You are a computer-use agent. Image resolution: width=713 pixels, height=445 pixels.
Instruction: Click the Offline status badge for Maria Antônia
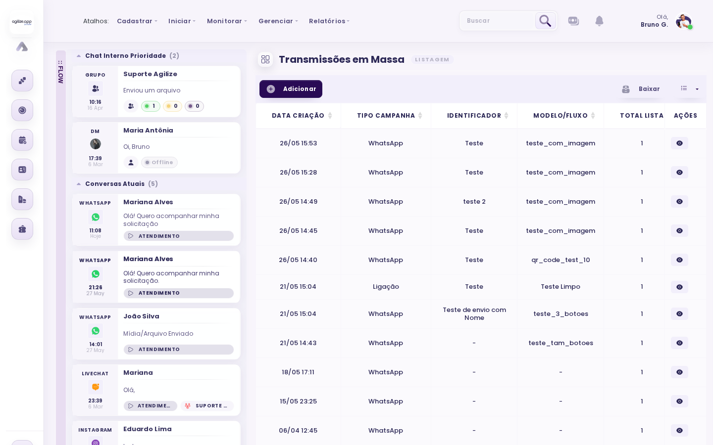click(159, 163)
